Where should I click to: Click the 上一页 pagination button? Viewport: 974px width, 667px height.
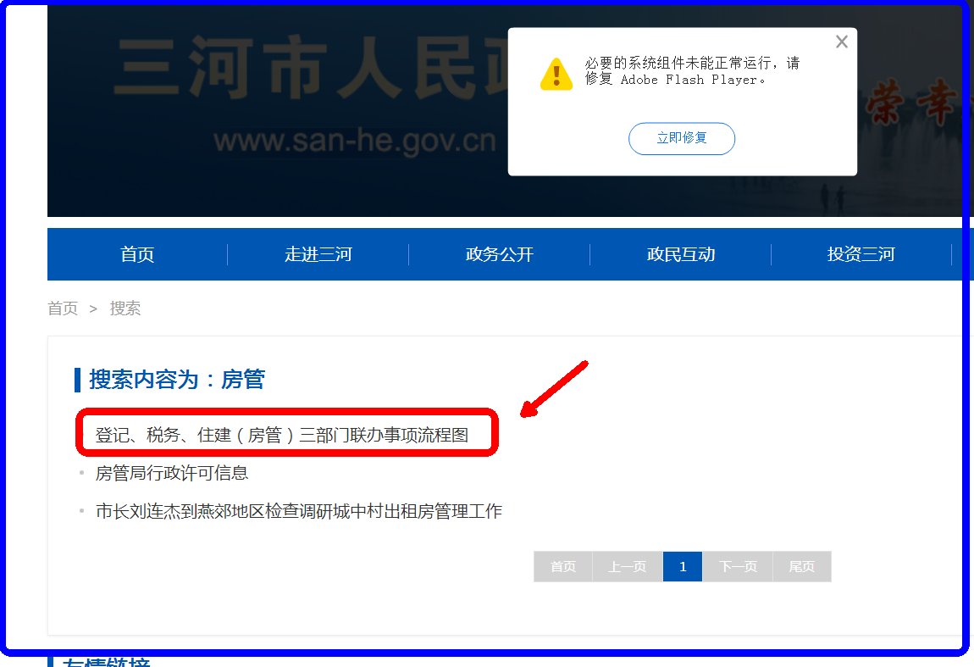pos(627,566)
